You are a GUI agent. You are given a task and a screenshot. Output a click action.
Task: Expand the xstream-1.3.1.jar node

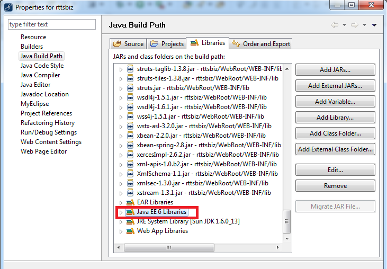click(x=121, y=193)
